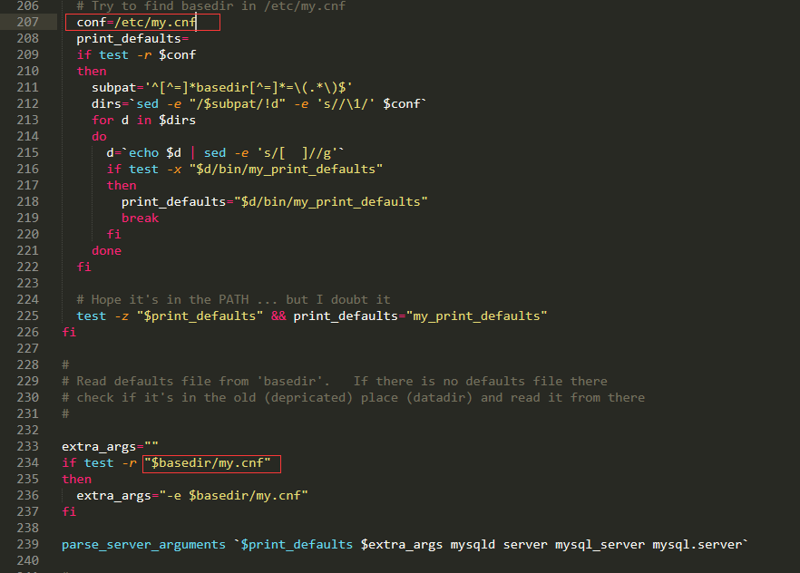Click 'extra_args=""' on line 233
The image size is (800, 573).
pyautogui.click(x=111, y=447)
